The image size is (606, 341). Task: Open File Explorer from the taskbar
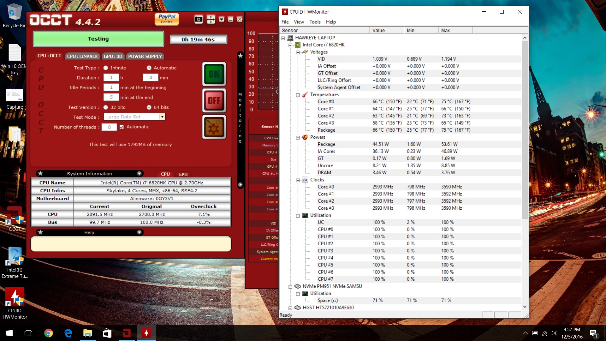[x=87, y=333]
